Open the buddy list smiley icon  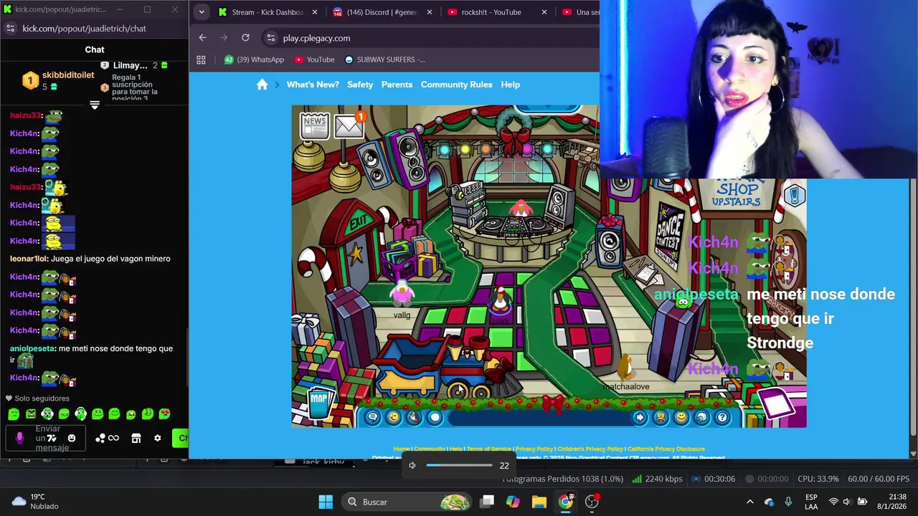681,417
